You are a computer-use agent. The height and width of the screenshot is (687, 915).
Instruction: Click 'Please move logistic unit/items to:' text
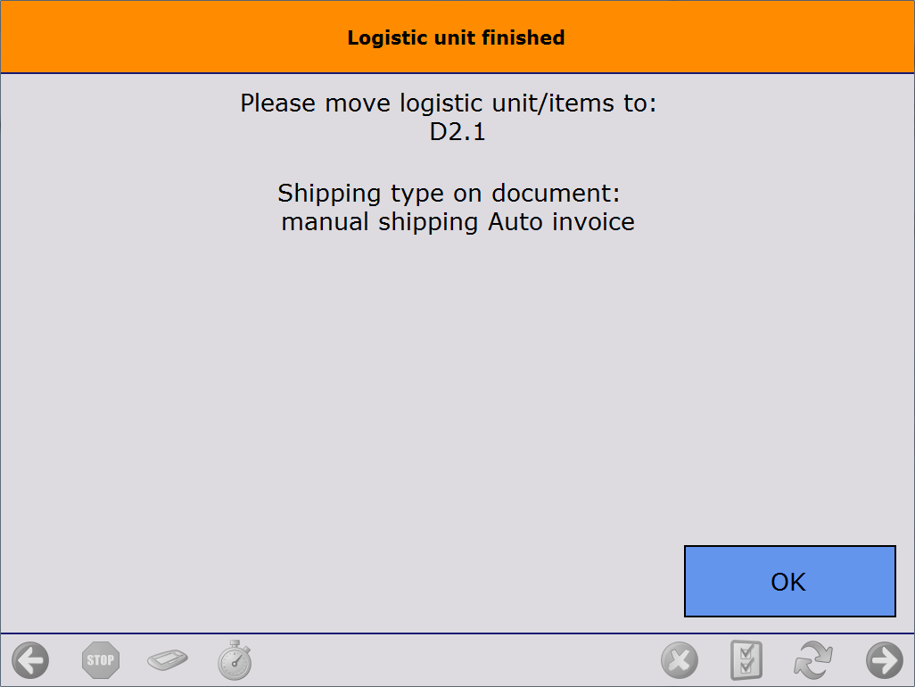pyautogui.click(x=449, y=103)
